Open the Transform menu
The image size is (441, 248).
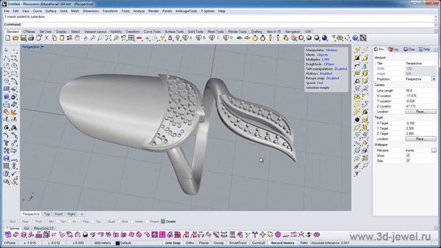coord(110,11)
